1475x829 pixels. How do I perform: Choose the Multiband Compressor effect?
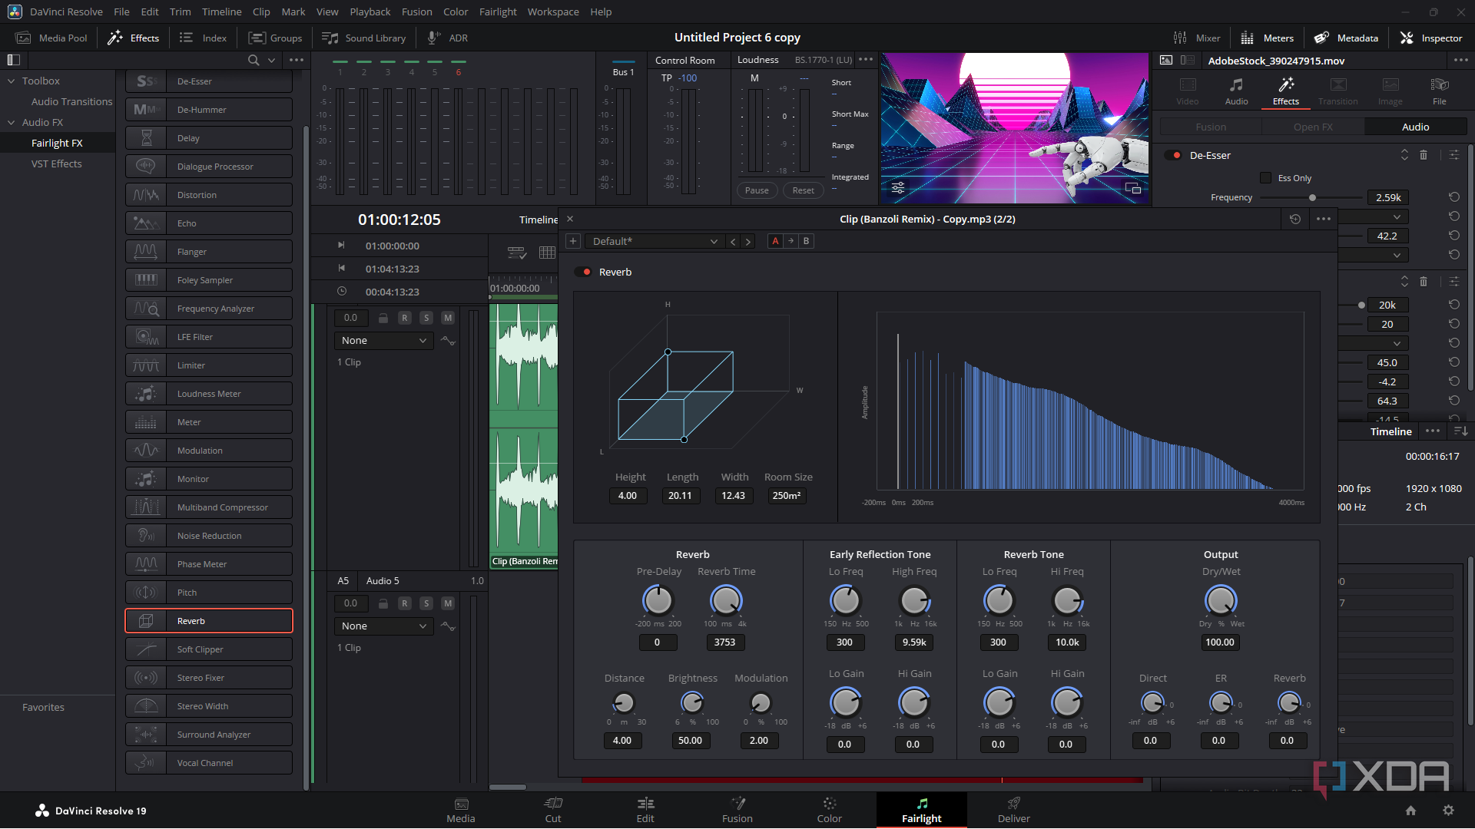click(x=209, y=507)
